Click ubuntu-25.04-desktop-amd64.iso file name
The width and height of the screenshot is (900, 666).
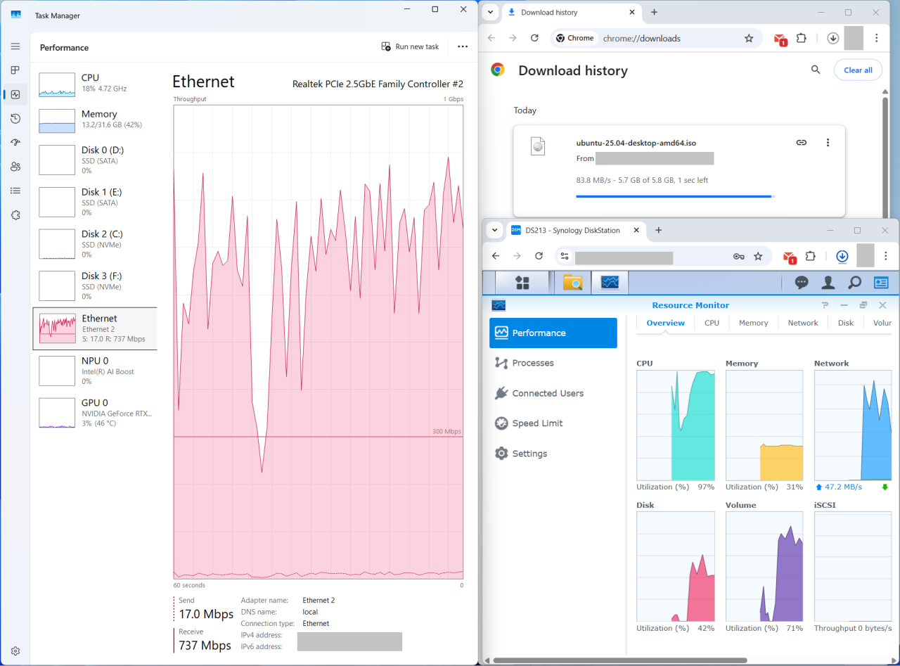636,143
